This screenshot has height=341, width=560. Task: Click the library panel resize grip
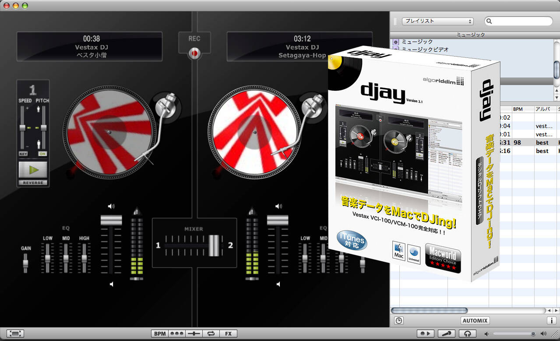(x=395, y=21)
